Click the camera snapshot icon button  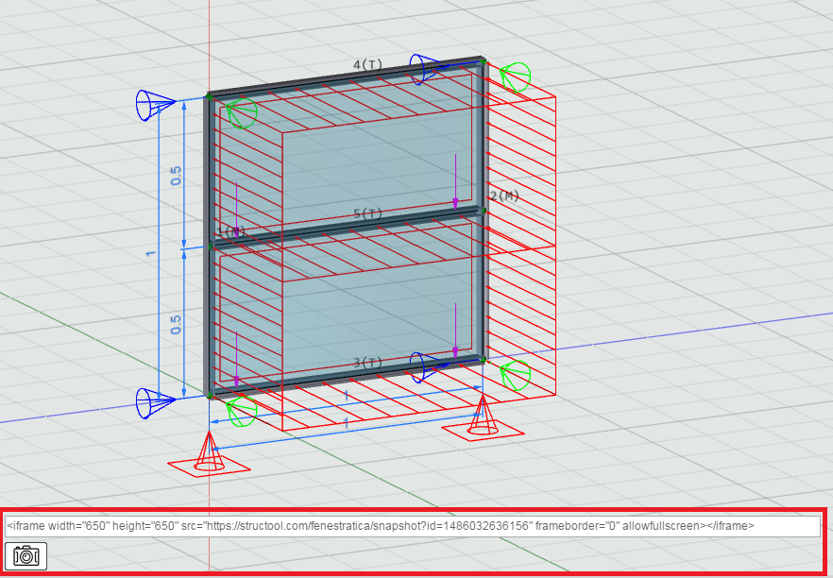(x=26, y=555)
